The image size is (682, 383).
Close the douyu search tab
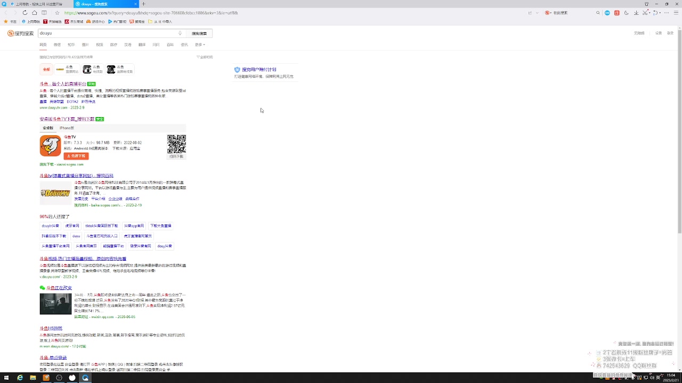(x=136, y=4)
